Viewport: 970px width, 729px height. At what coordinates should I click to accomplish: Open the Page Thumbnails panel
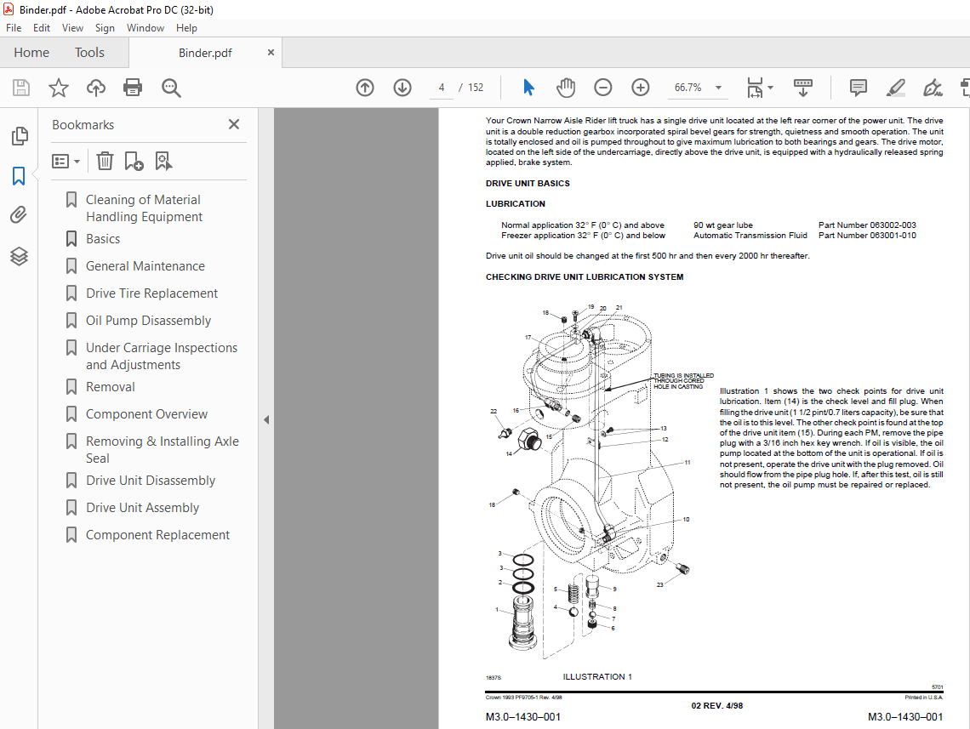(x=19, y=136)
